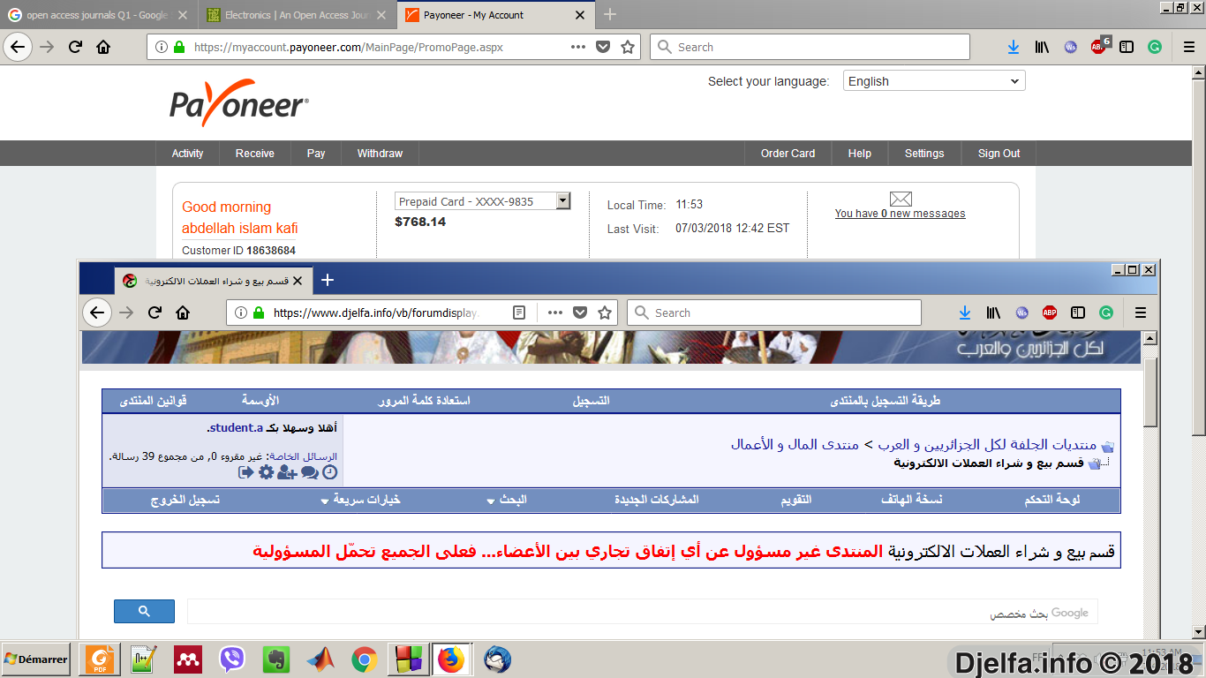Screen dimensions: 1206x678
Task: Click the blue Google custom search button
Action: (144, 611)
